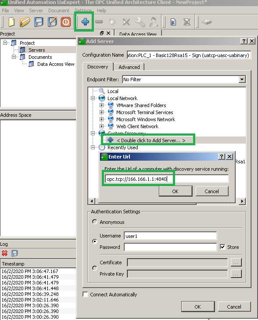The image size is (258, 320).
Task: Open the Server menu
Action: [36, 11]
